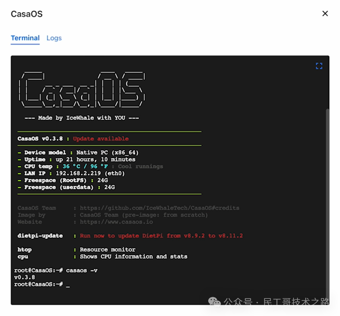Click the terminal prompt cursor line
Image resolution: width=340 pixels, height=316 pixels.
pos(42,284)
